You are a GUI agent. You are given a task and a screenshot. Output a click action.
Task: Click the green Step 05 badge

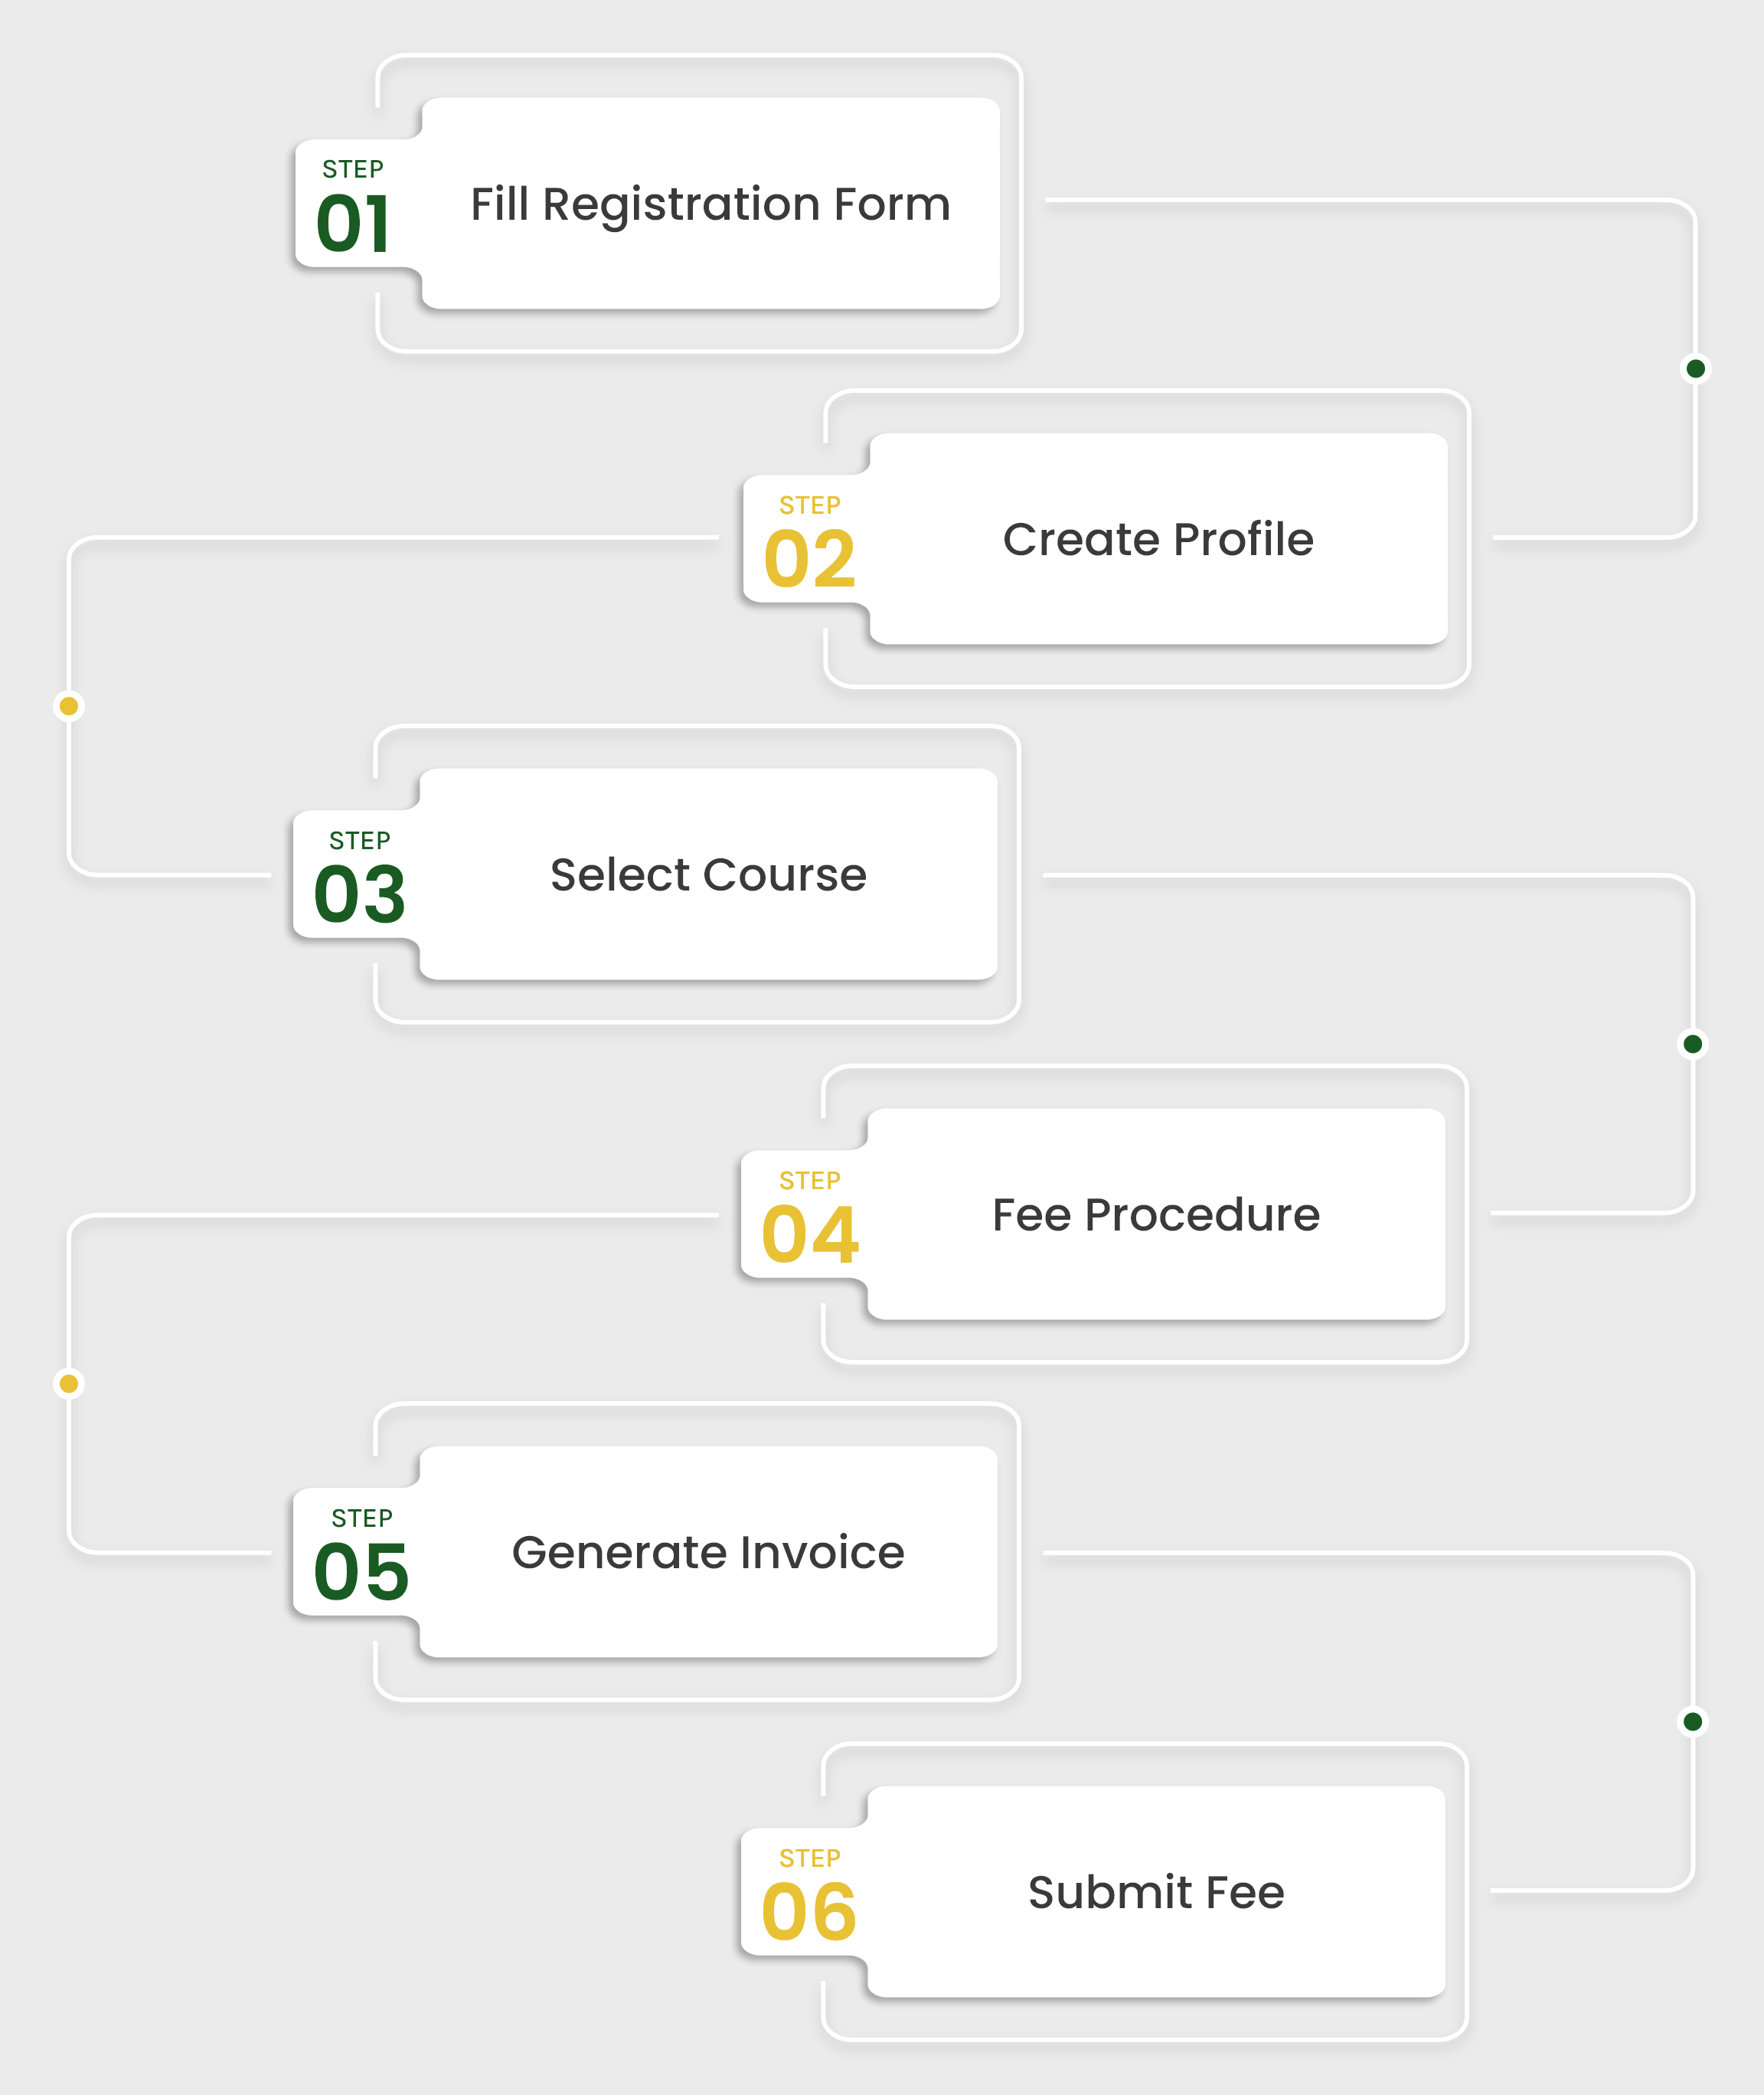[x=360, y=1554]
